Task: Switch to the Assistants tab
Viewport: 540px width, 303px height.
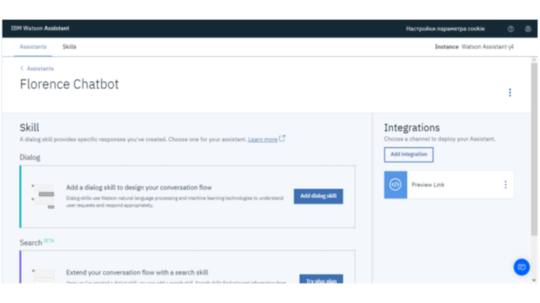Action: (x=33, y=47)
